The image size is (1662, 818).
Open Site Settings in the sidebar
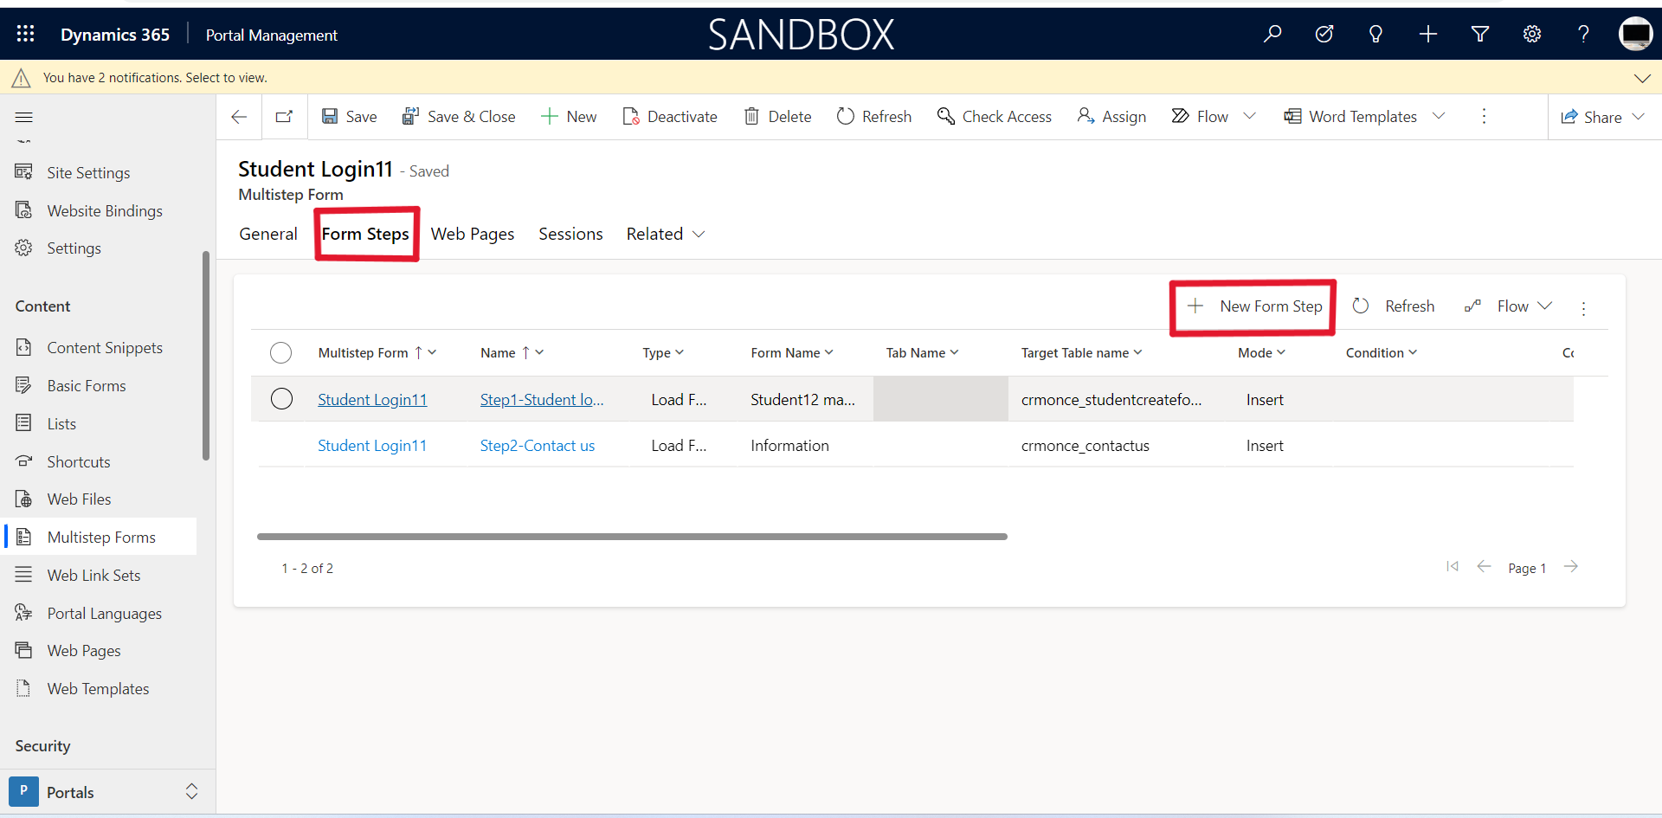pos(88,172)
